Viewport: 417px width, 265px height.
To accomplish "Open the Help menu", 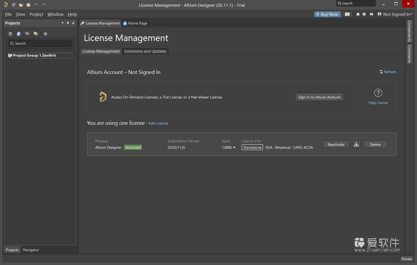I will pos(72,14).
